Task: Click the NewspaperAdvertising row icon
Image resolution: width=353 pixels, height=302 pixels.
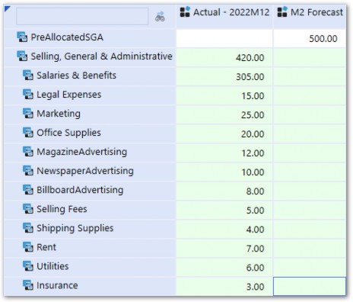Action: (x=28, y=171)
